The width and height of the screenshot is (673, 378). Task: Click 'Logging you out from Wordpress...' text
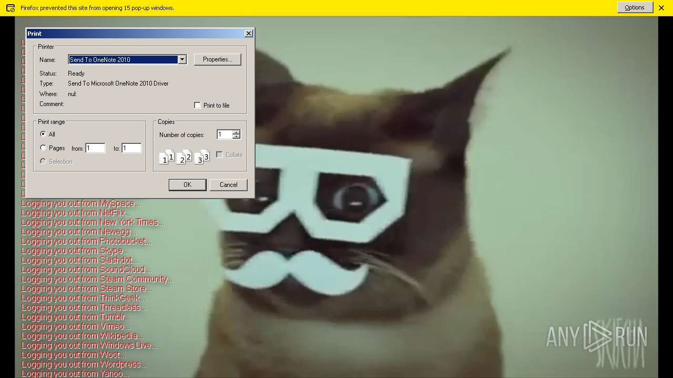pos(84,364)
